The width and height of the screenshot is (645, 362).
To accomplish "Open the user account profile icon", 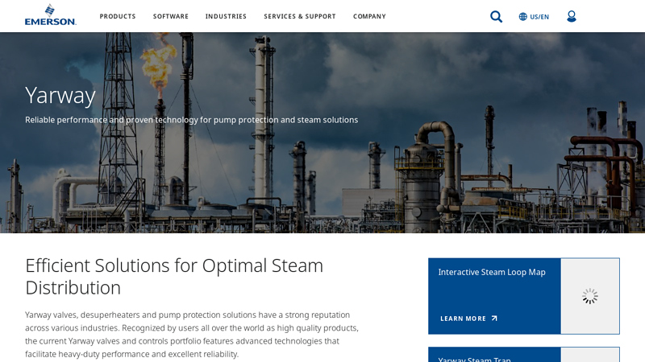I will tap(571, 16).
